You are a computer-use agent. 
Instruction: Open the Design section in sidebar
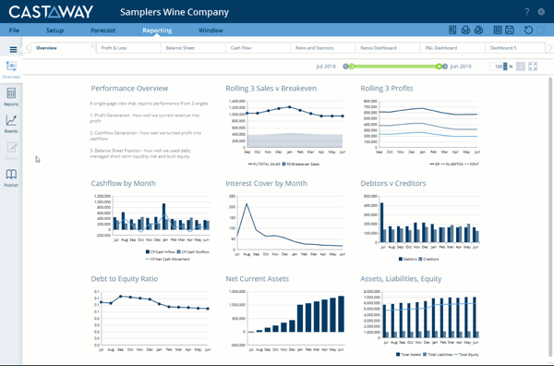[11, 151]
